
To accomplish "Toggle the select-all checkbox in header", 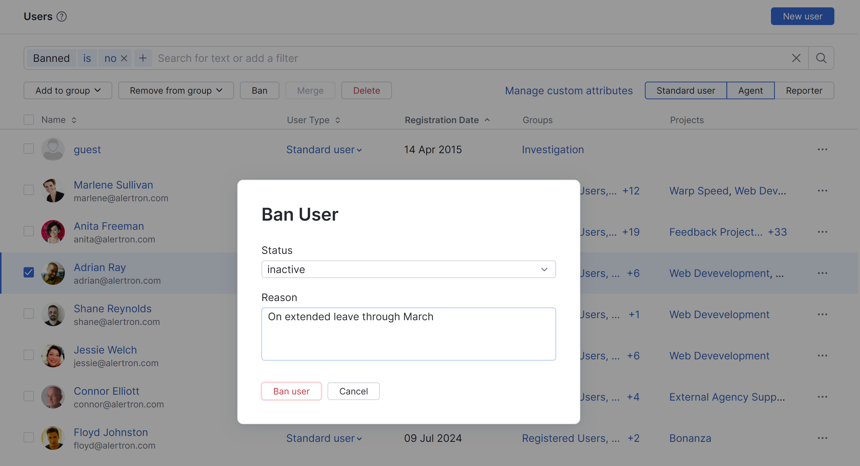I will pyautogui.click(x=29, y=120).
